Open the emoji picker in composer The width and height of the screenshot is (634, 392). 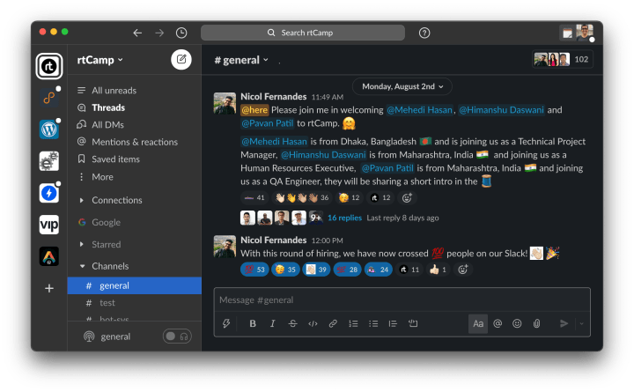517,323
